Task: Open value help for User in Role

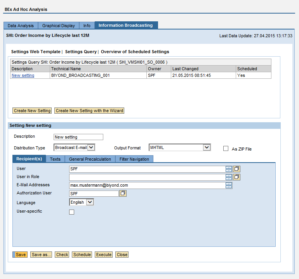Action: (x=236, y=177)
